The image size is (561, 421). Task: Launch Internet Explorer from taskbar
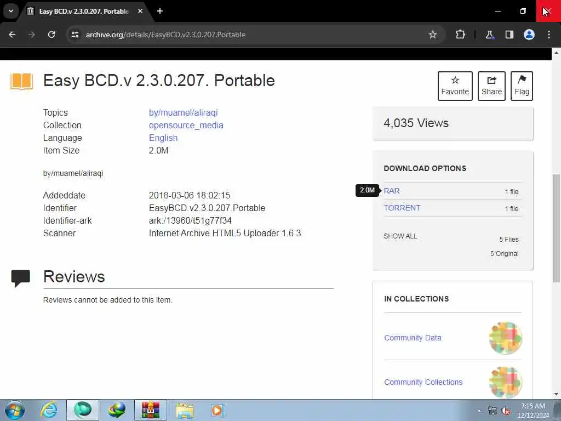pyautogui.click(x=49, y=410)
